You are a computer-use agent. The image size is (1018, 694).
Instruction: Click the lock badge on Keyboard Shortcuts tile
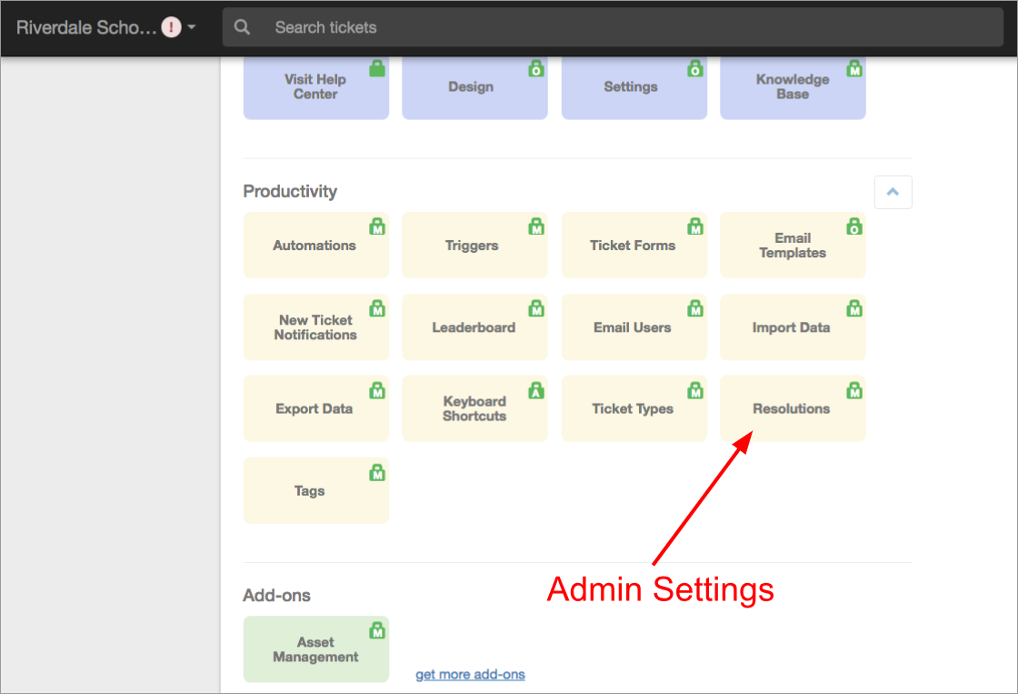click(x=536, y=390)
